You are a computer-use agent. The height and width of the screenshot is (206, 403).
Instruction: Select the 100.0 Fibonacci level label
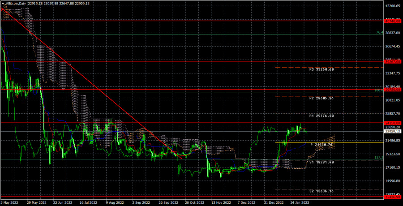pos(378,90)
